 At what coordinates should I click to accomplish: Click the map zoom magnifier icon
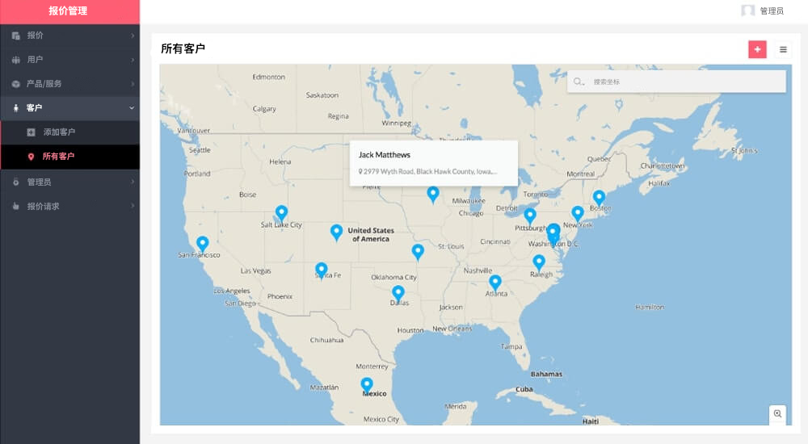point(778,413)
